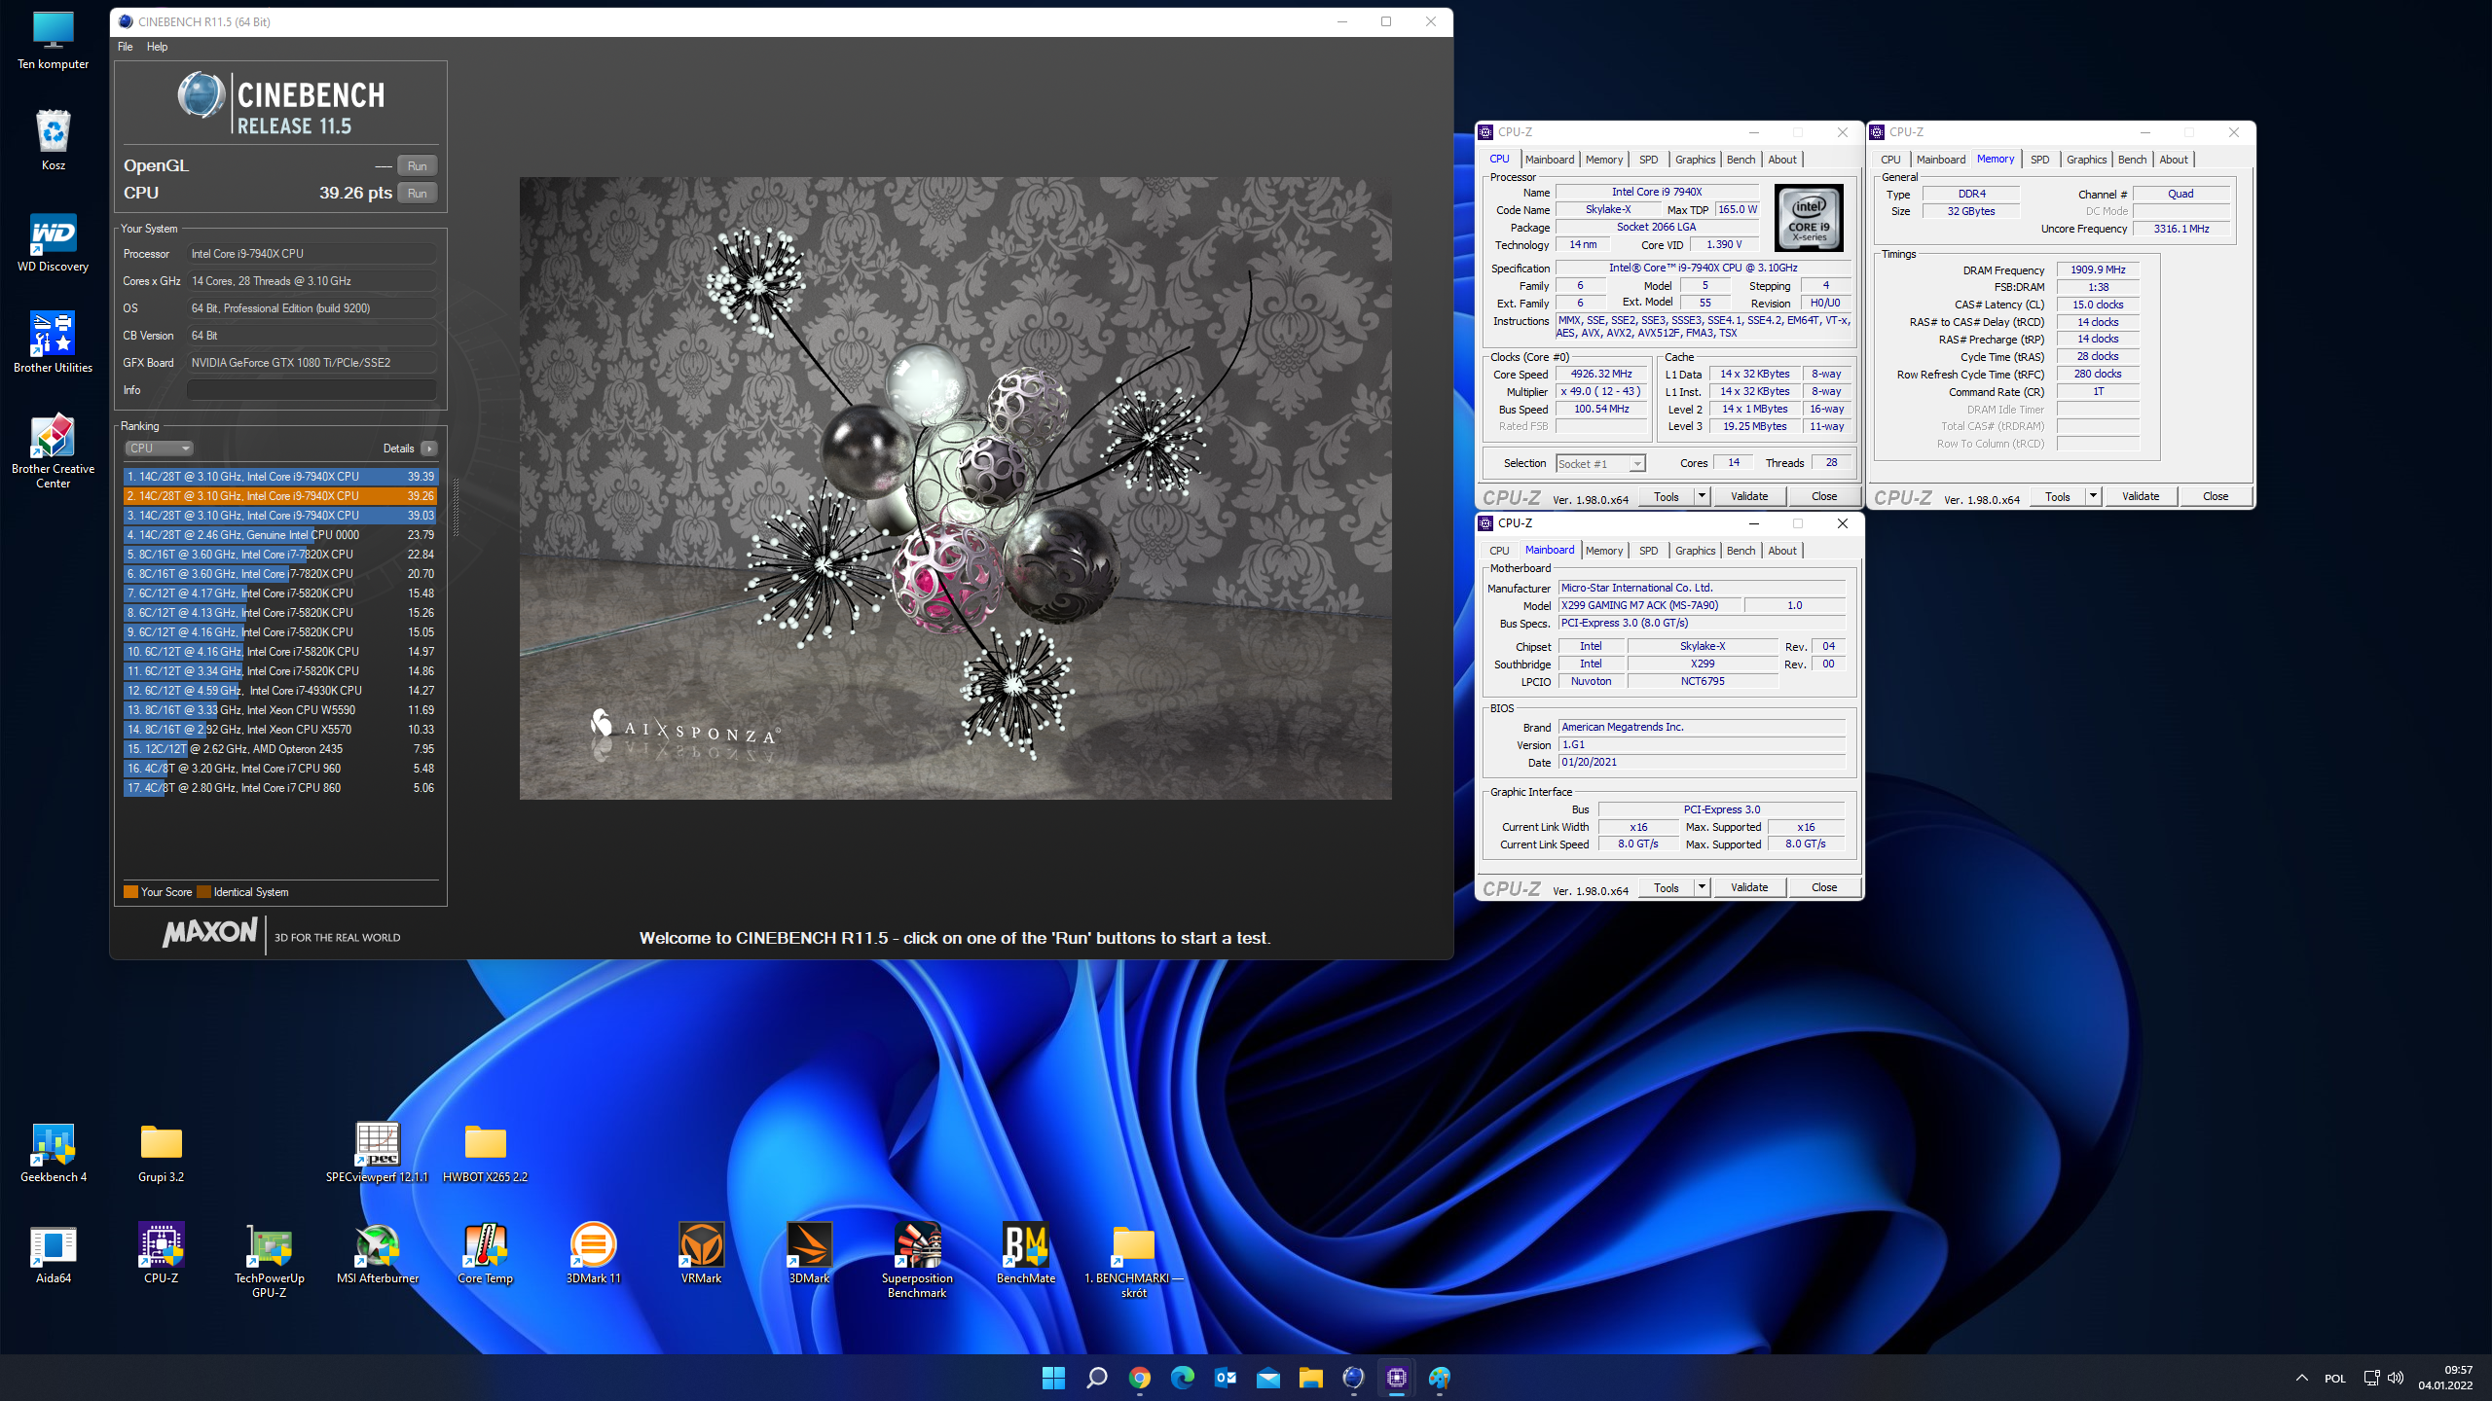The width and height of the screenshot is (2492, 1401).
Task: Open Tools dropdown arrow in Memory CPU-Z
Action: 2093,497
